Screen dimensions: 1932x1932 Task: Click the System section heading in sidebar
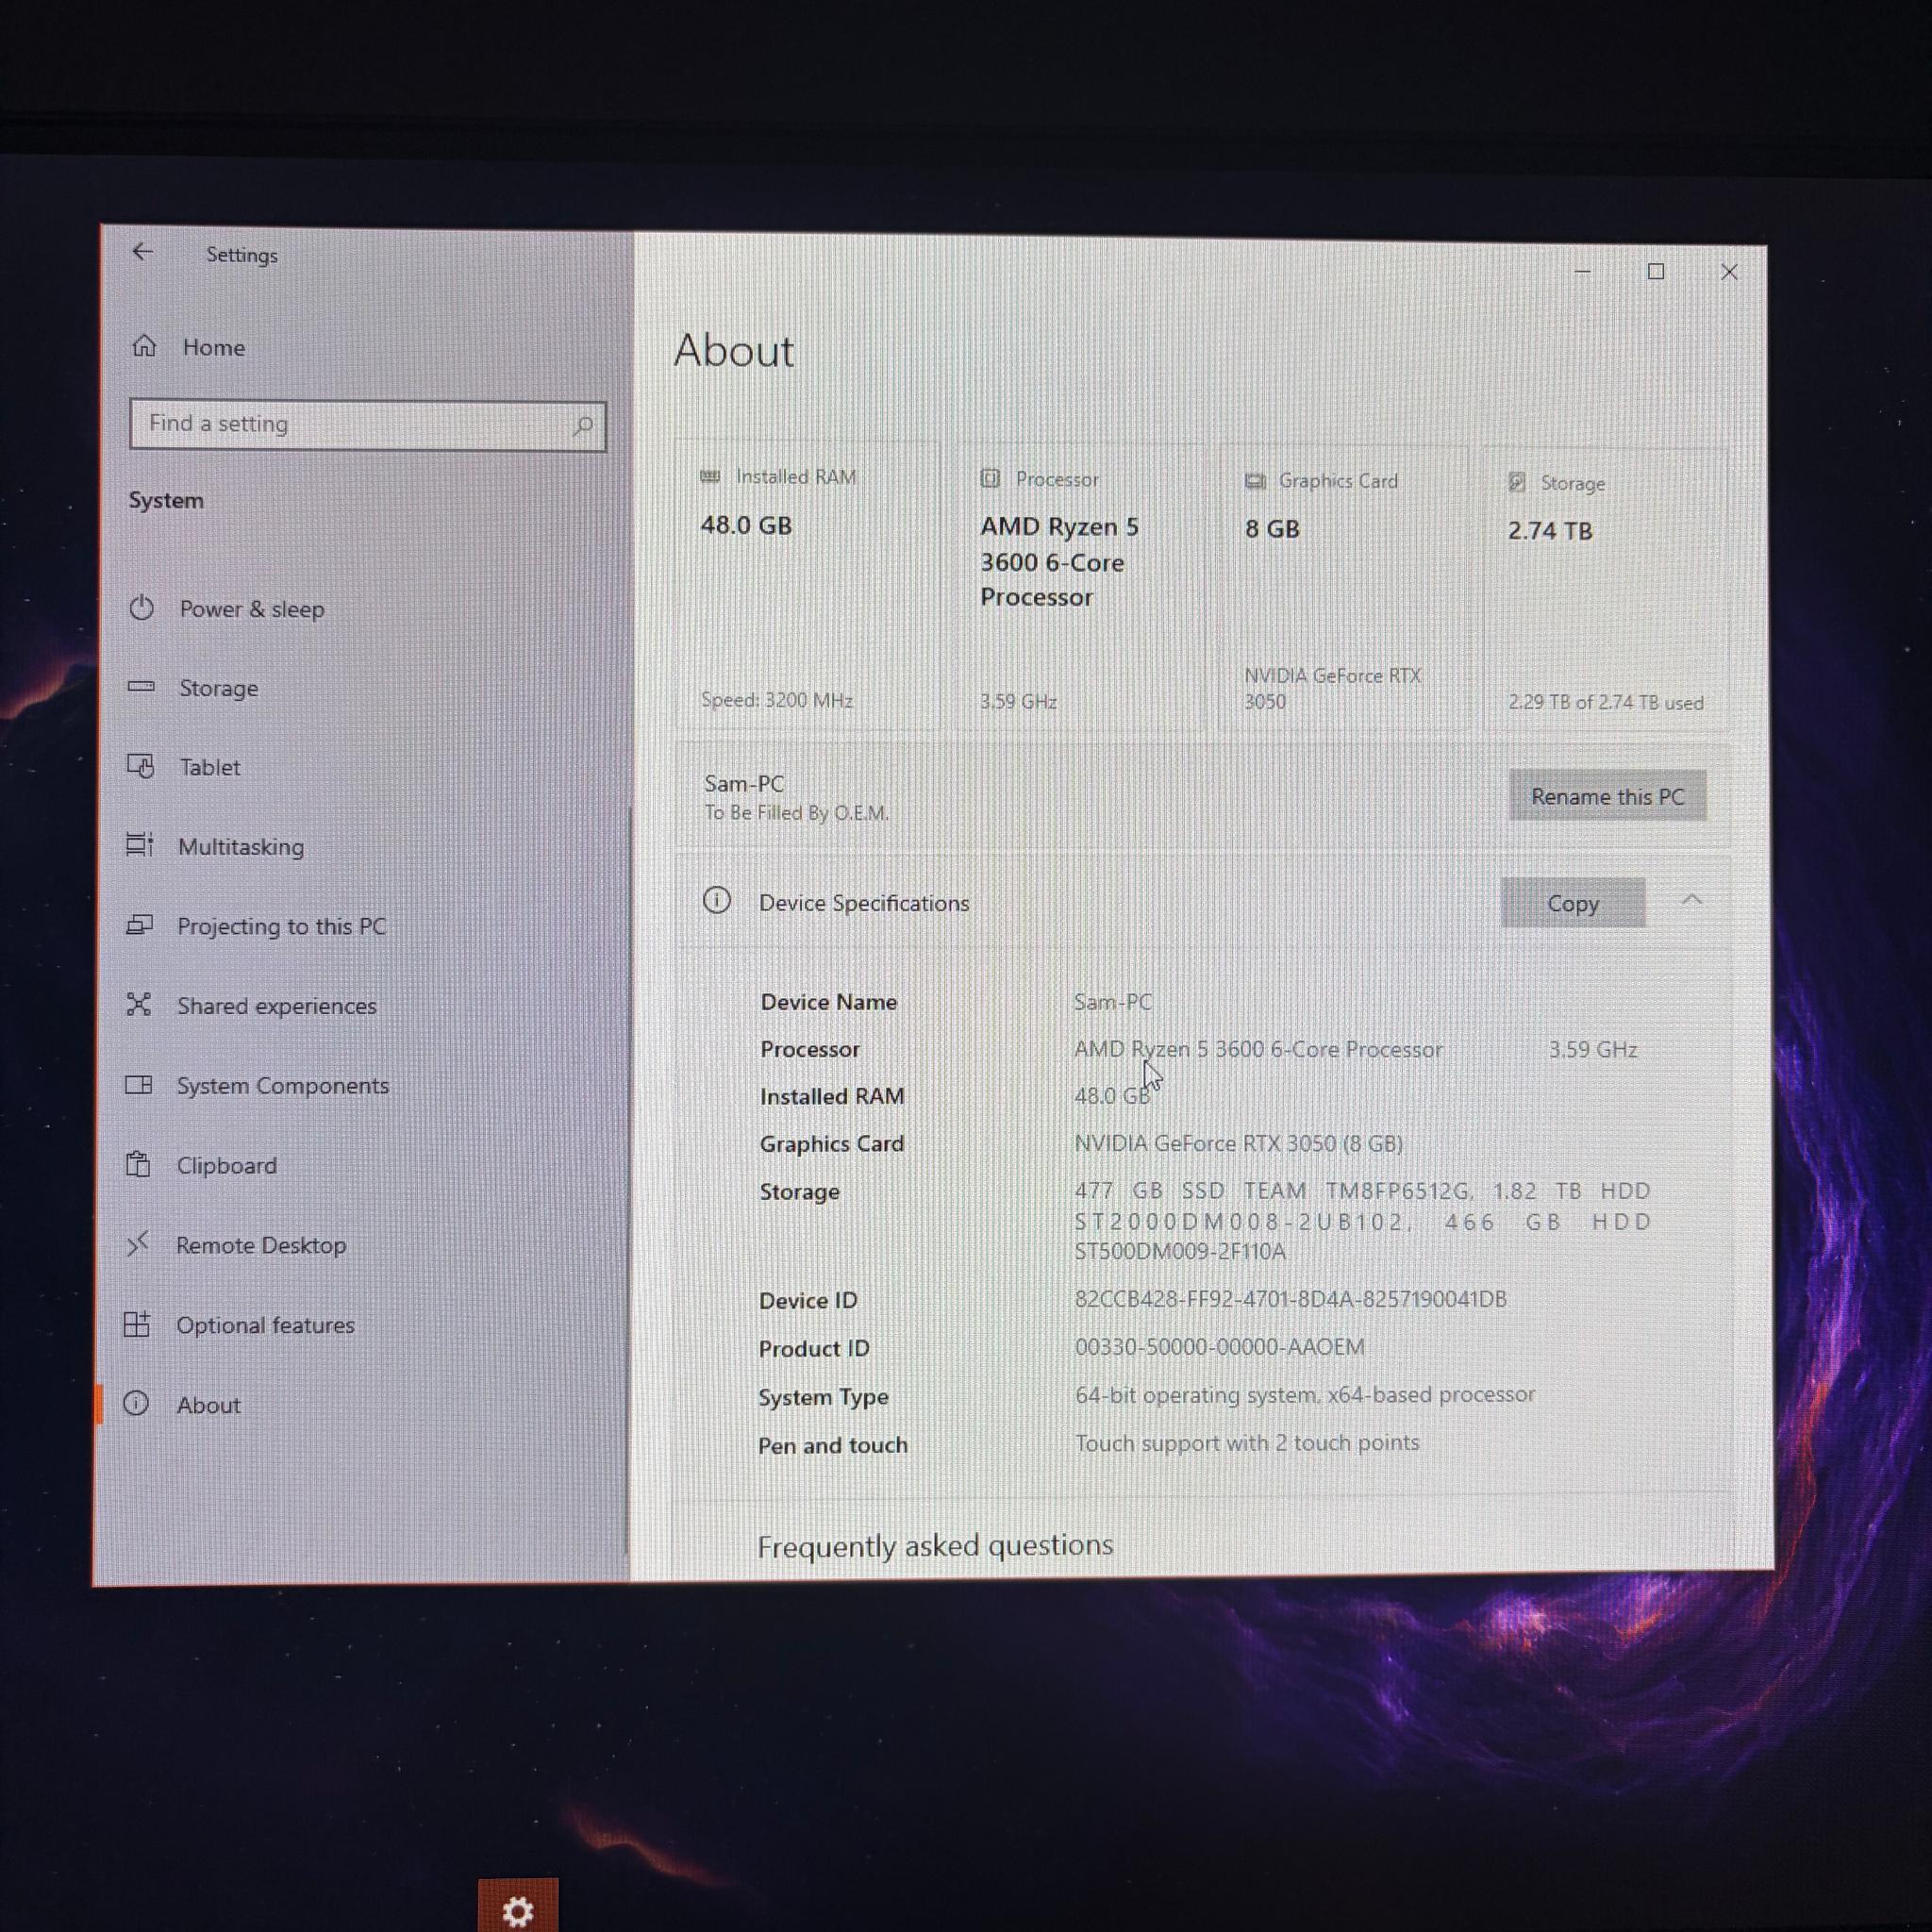(166, 500)
